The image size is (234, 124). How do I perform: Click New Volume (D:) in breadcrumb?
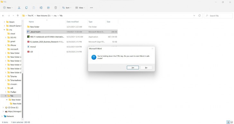point(44,16)
